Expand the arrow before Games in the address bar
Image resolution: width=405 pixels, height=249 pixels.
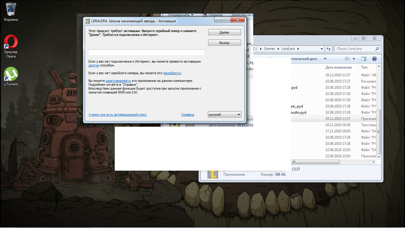pyautogui.click(x=261, y=49)
